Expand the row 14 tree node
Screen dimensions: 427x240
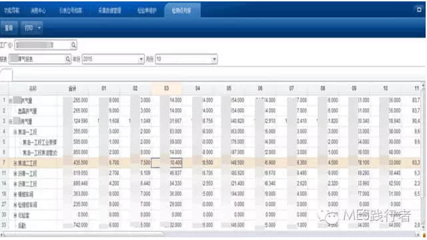(15, 184)
